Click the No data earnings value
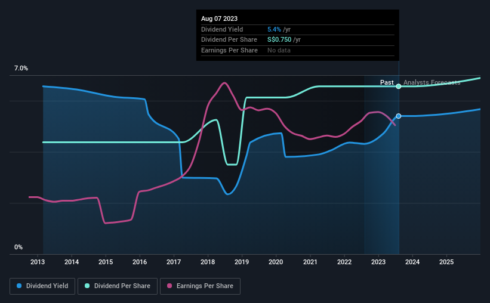 279,50
